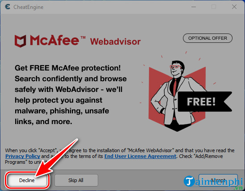
Task: Open the End User License Agreement link
Action: tap(140, 156)
